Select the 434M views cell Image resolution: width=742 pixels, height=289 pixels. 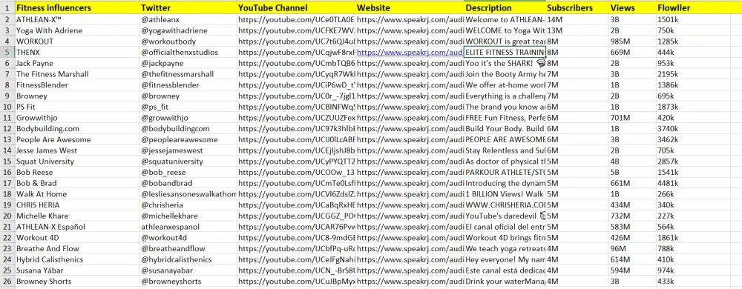(x=633, y=205)
